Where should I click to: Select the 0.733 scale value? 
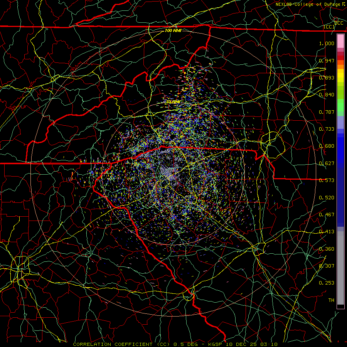point(327,129)
